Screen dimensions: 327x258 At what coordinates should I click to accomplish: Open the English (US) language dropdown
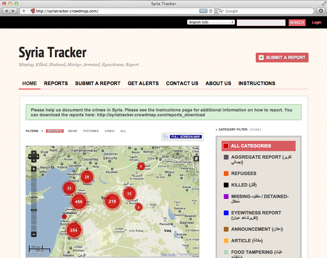pos(211,22)
